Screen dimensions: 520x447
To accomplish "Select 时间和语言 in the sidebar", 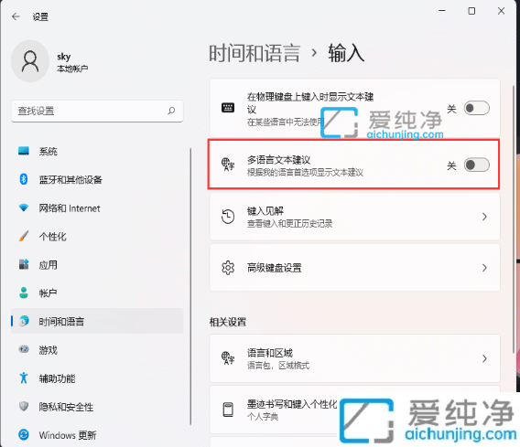I will click(97, 321).
